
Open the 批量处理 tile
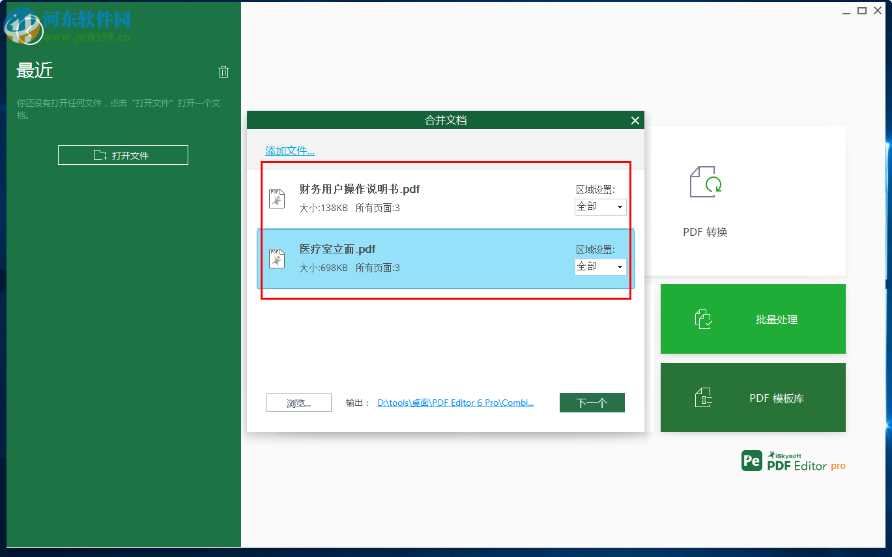[x=753, y=319]
